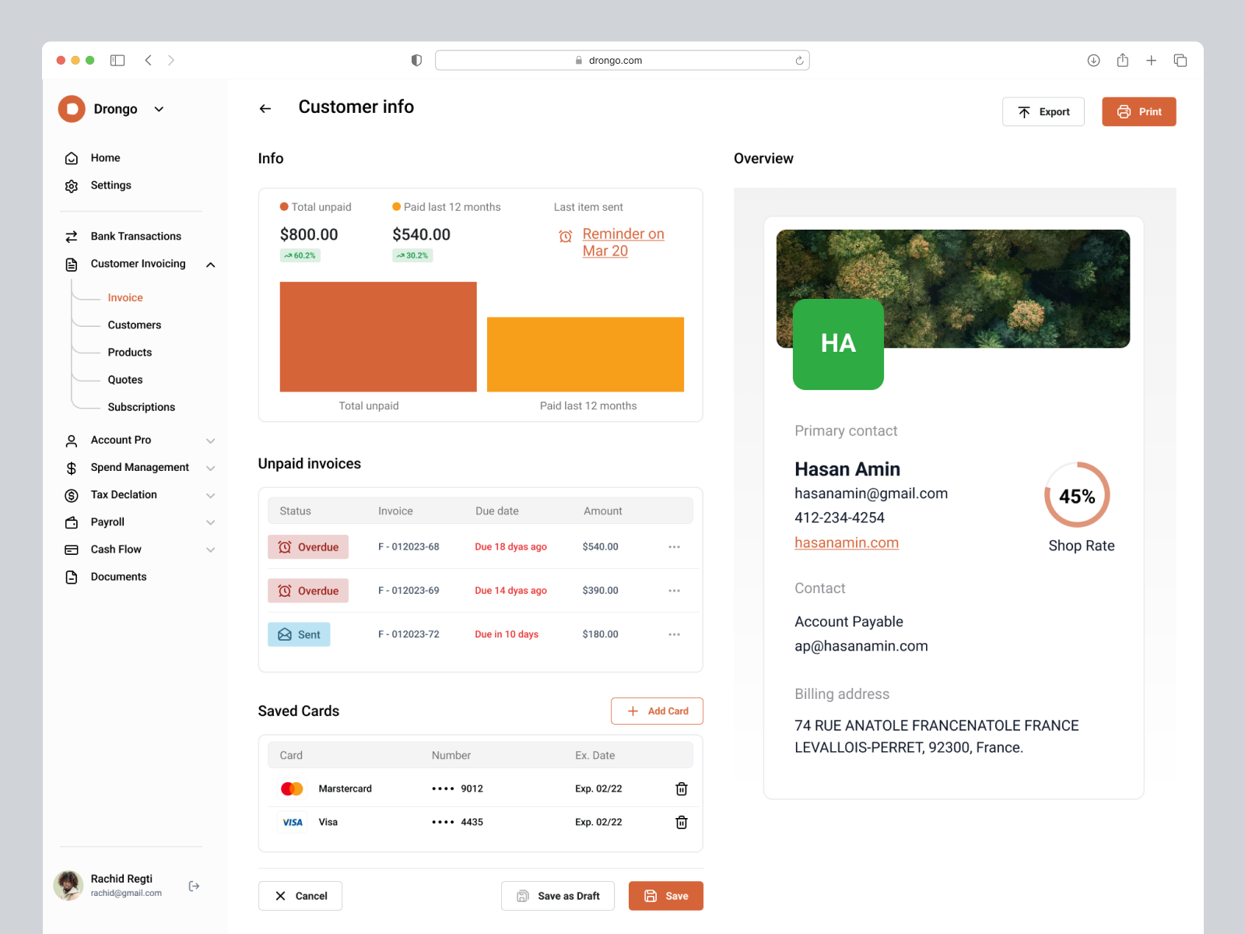Click the Overdue status badge on F-012023-69

[308, 590]
